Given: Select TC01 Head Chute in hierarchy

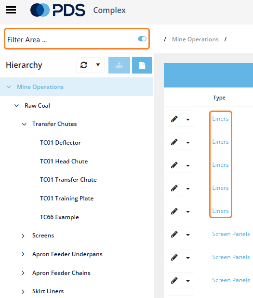Looking at the screenshot, I should click(x=64, y=161).
